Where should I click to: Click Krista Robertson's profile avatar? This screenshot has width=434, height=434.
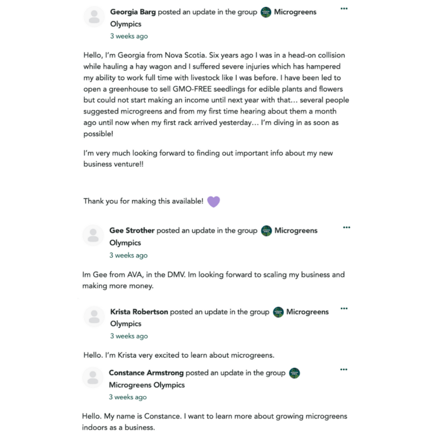94,316
